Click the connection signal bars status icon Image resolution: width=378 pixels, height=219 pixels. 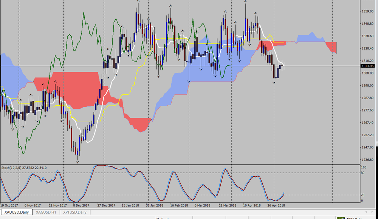[341, 218]
